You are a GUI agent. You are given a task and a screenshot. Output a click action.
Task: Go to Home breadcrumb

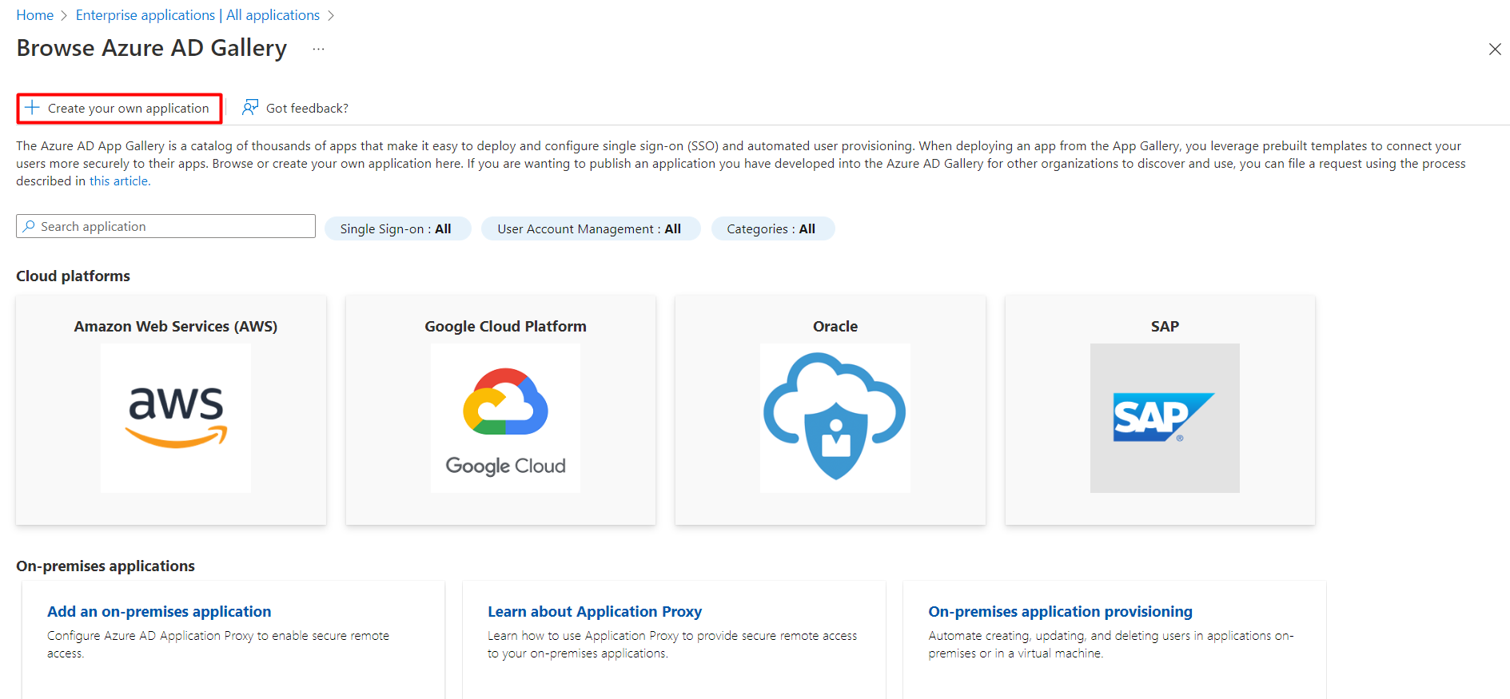coord(35,15)
